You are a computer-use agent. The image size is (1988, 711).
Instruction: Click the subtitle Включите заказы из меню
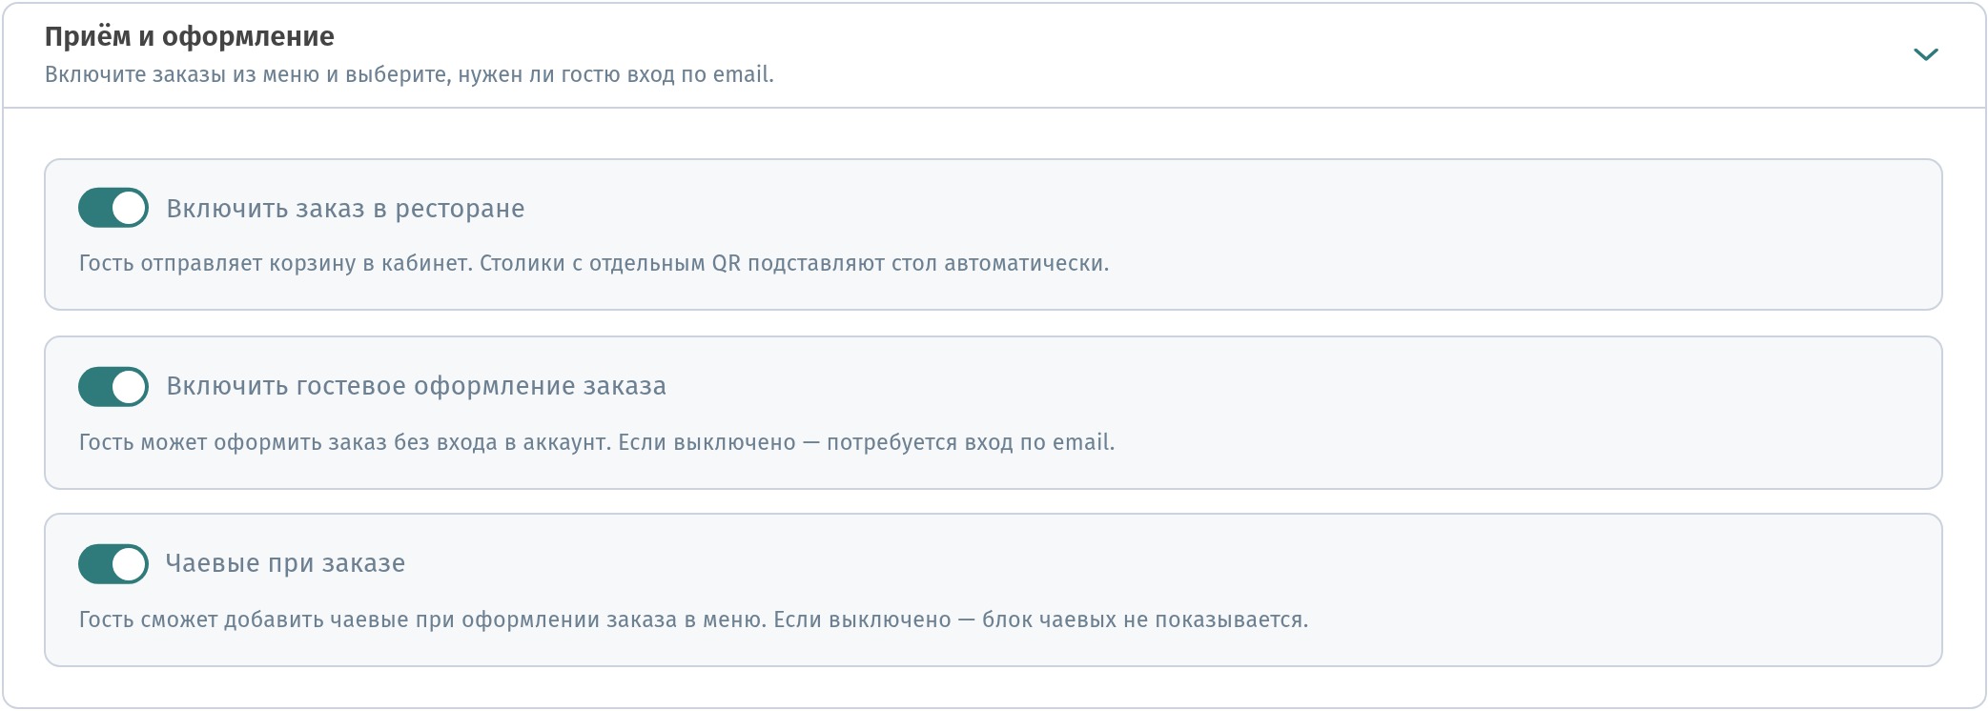click(409, 74)
